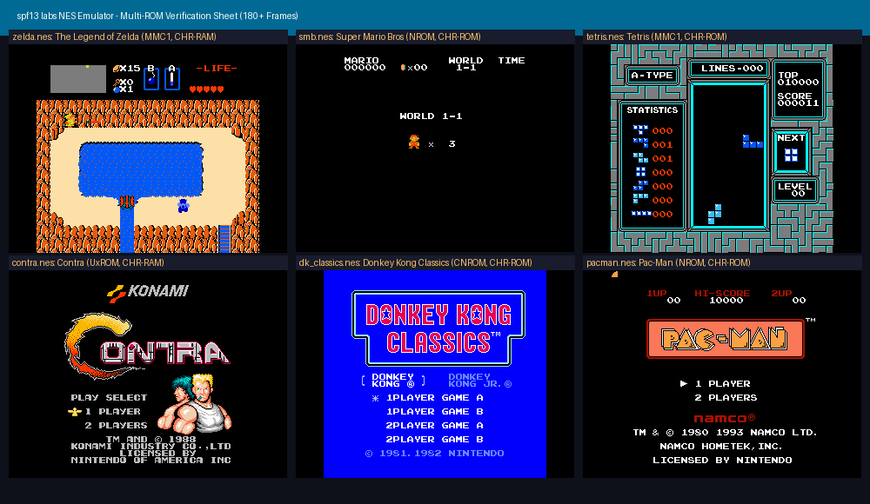Click the blue enemy sprite beside Zelda's lake
The height and width of the screenshot is (504, 870).
(183, 206)
